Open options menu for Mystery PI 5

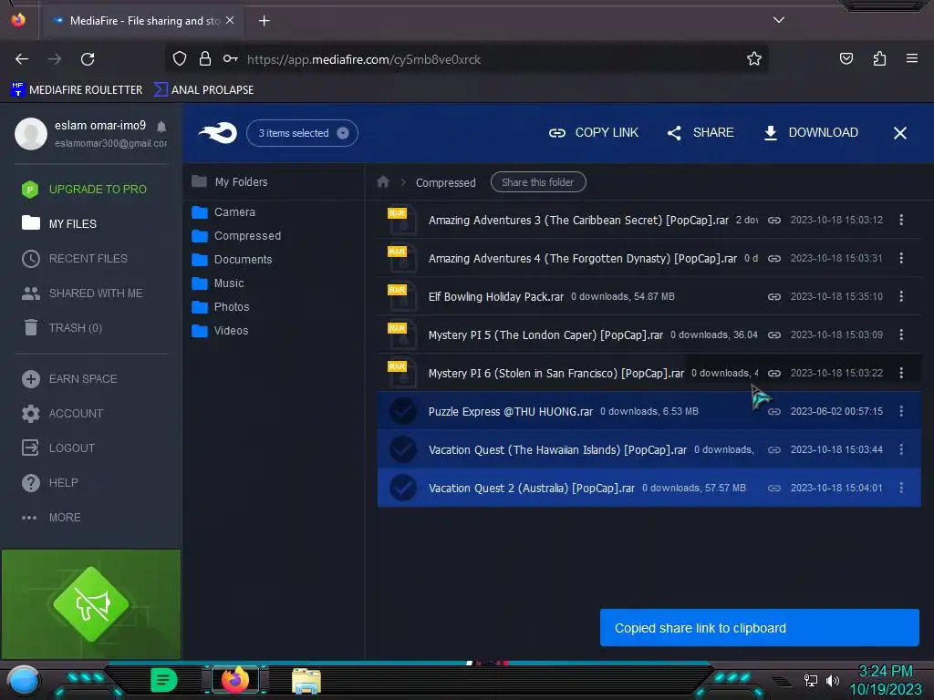point(901,335)
